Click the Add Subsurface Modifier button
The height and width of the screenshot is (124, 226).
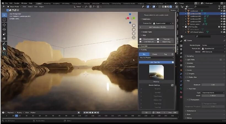pyautogui.click(x=157, y=27)
